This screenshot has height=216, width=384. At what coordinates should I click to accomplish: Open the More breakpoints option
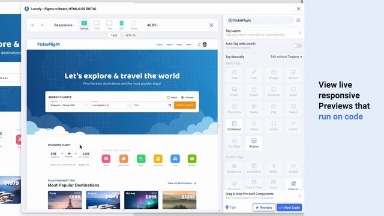coord(134,25)
